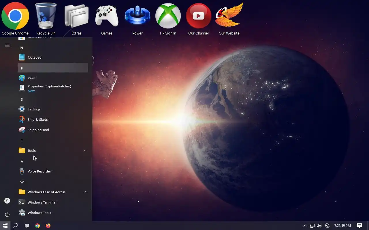Open the network tray icon
This screenshot has height=230, width=369.
click(312, 226)
